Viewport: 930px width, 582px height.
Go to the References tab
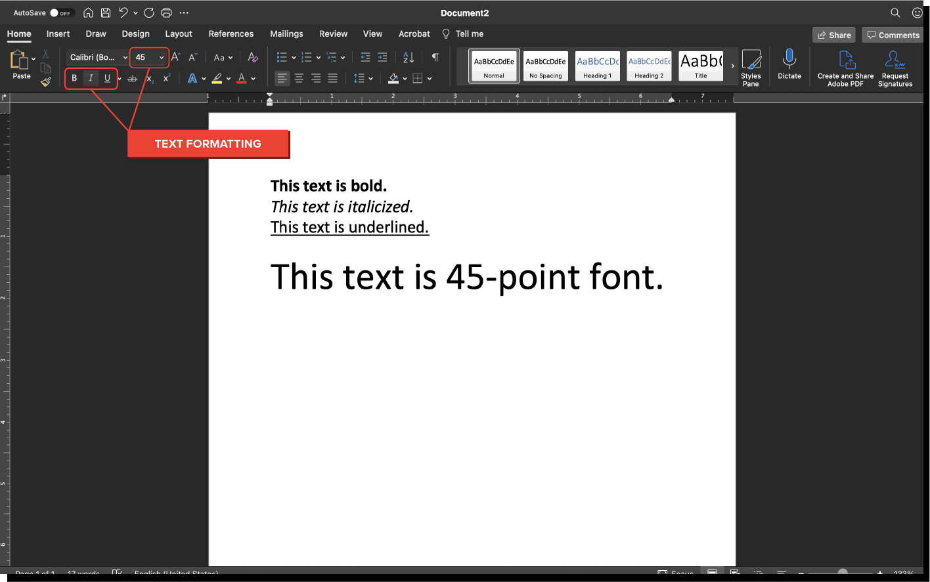pos(231,34)
